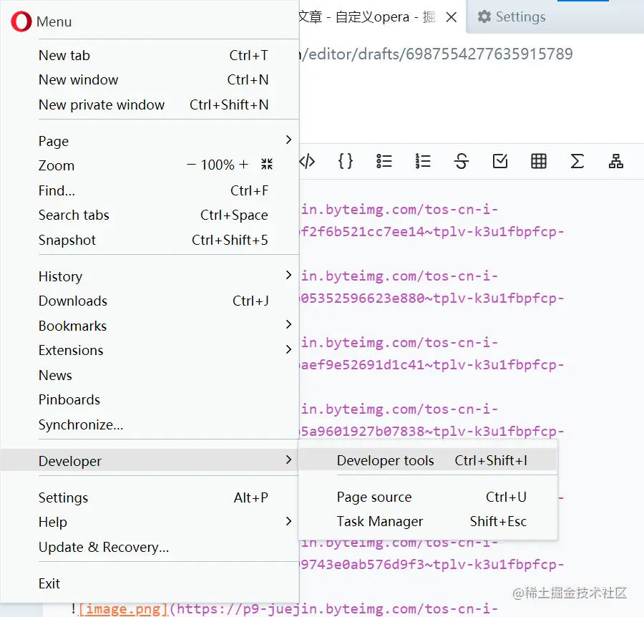The height and width of the screenshot is (617, 644).
Task: Increase zoom with plus sign
Action: coord(243,165)
